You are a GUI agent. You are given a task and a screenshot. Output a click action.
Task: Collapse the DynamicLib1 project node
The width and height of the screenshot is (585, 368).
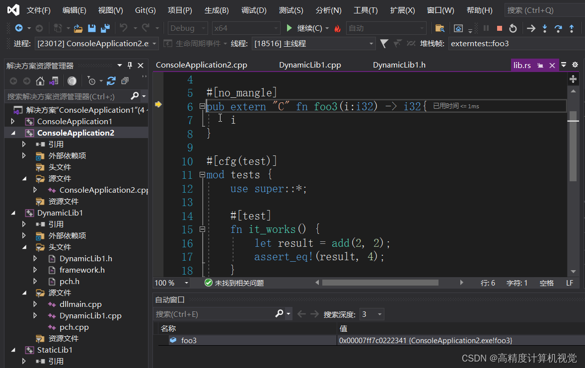[x=13, y=213]
